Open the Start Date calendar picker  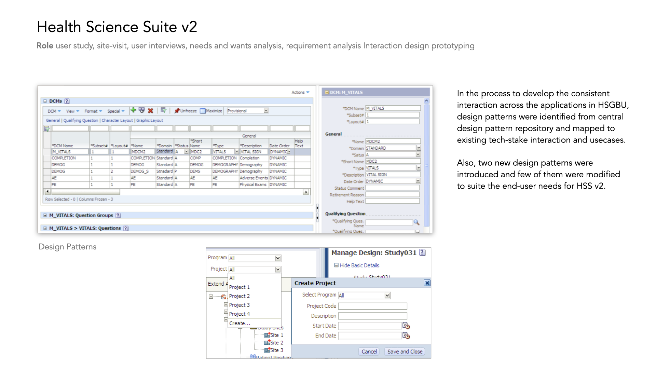[406, 326]
